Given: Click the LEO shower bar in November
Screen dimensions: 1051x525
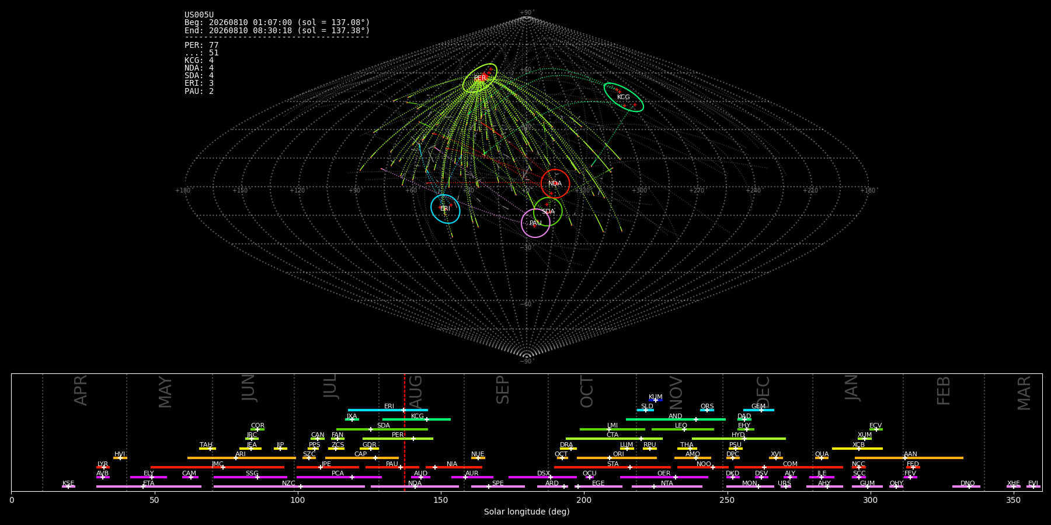Looking at the screenshot, I should (x=683, y=429).
